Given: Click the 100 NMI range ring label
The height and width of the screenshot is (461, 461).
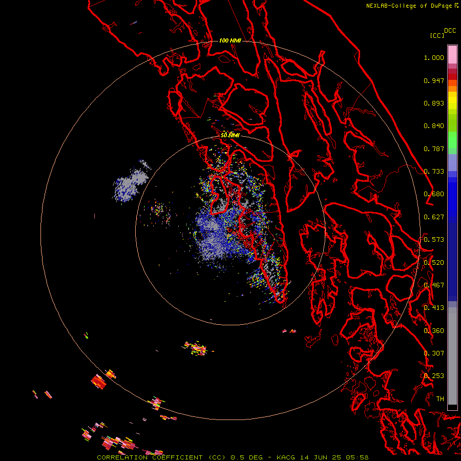Looking at the screenshot, I should [230, 40].
